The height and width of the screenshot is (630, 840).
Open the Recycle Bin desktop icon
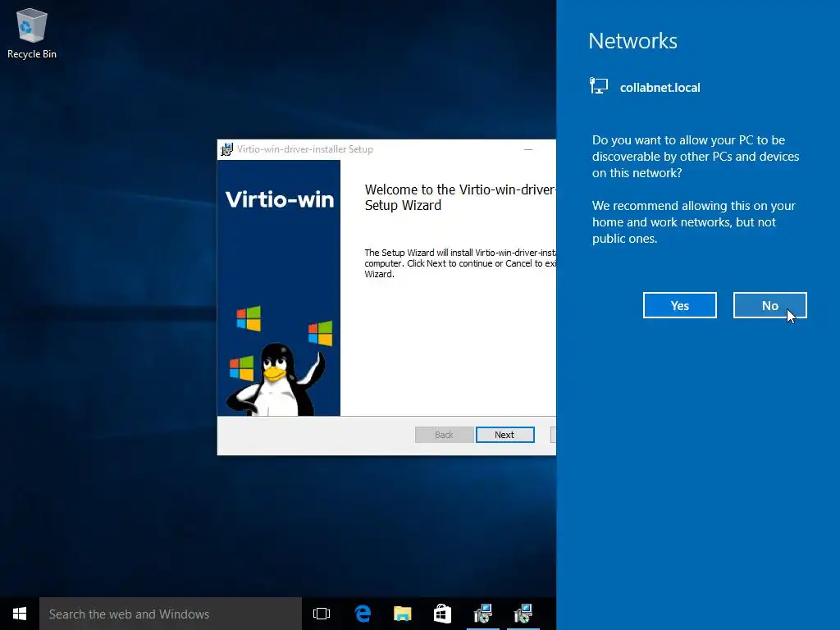32,33
